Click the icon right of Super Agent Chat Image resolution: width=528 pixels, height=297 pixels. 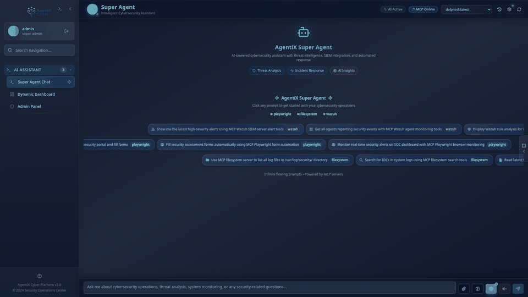[x=69, y=82]
